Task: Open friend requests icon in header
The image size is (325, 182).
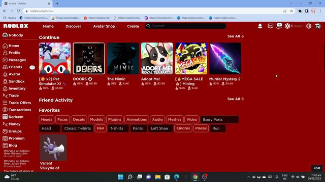Action: [x=279, y=26]
